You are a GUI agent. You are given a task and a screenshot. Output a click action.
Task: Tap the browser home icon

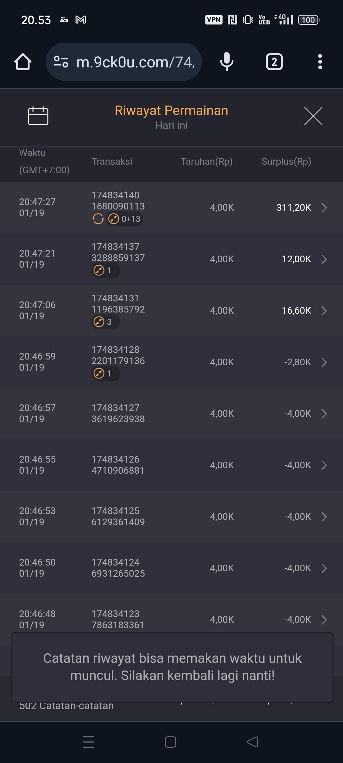[x=23, y=62]
